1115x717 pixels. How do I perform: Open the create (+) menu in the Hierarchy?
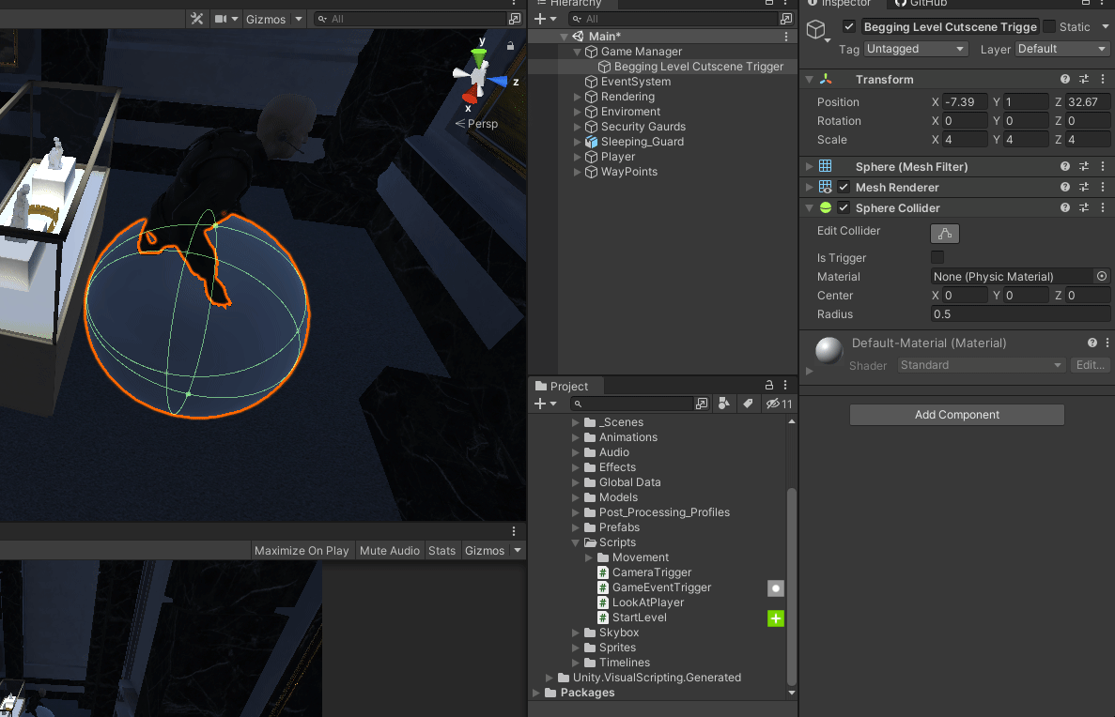tap(542, 18)
